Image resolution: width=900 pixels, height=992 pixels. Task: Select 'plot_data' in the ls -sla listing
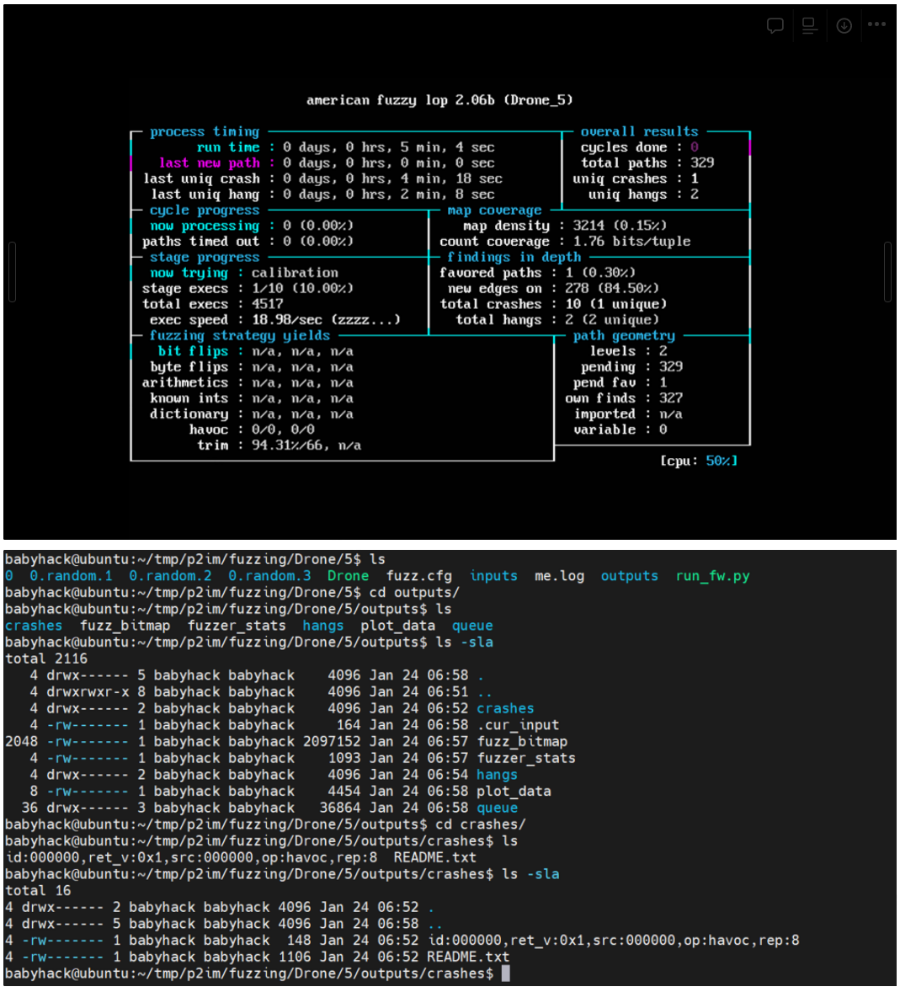pyautogui.click(x=514, y=792)
